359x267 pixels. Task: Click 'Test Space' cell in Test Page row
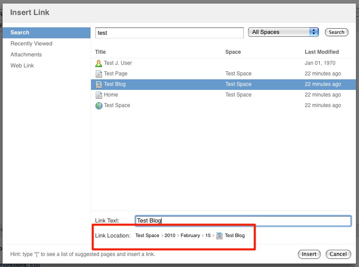coord(238,74)
